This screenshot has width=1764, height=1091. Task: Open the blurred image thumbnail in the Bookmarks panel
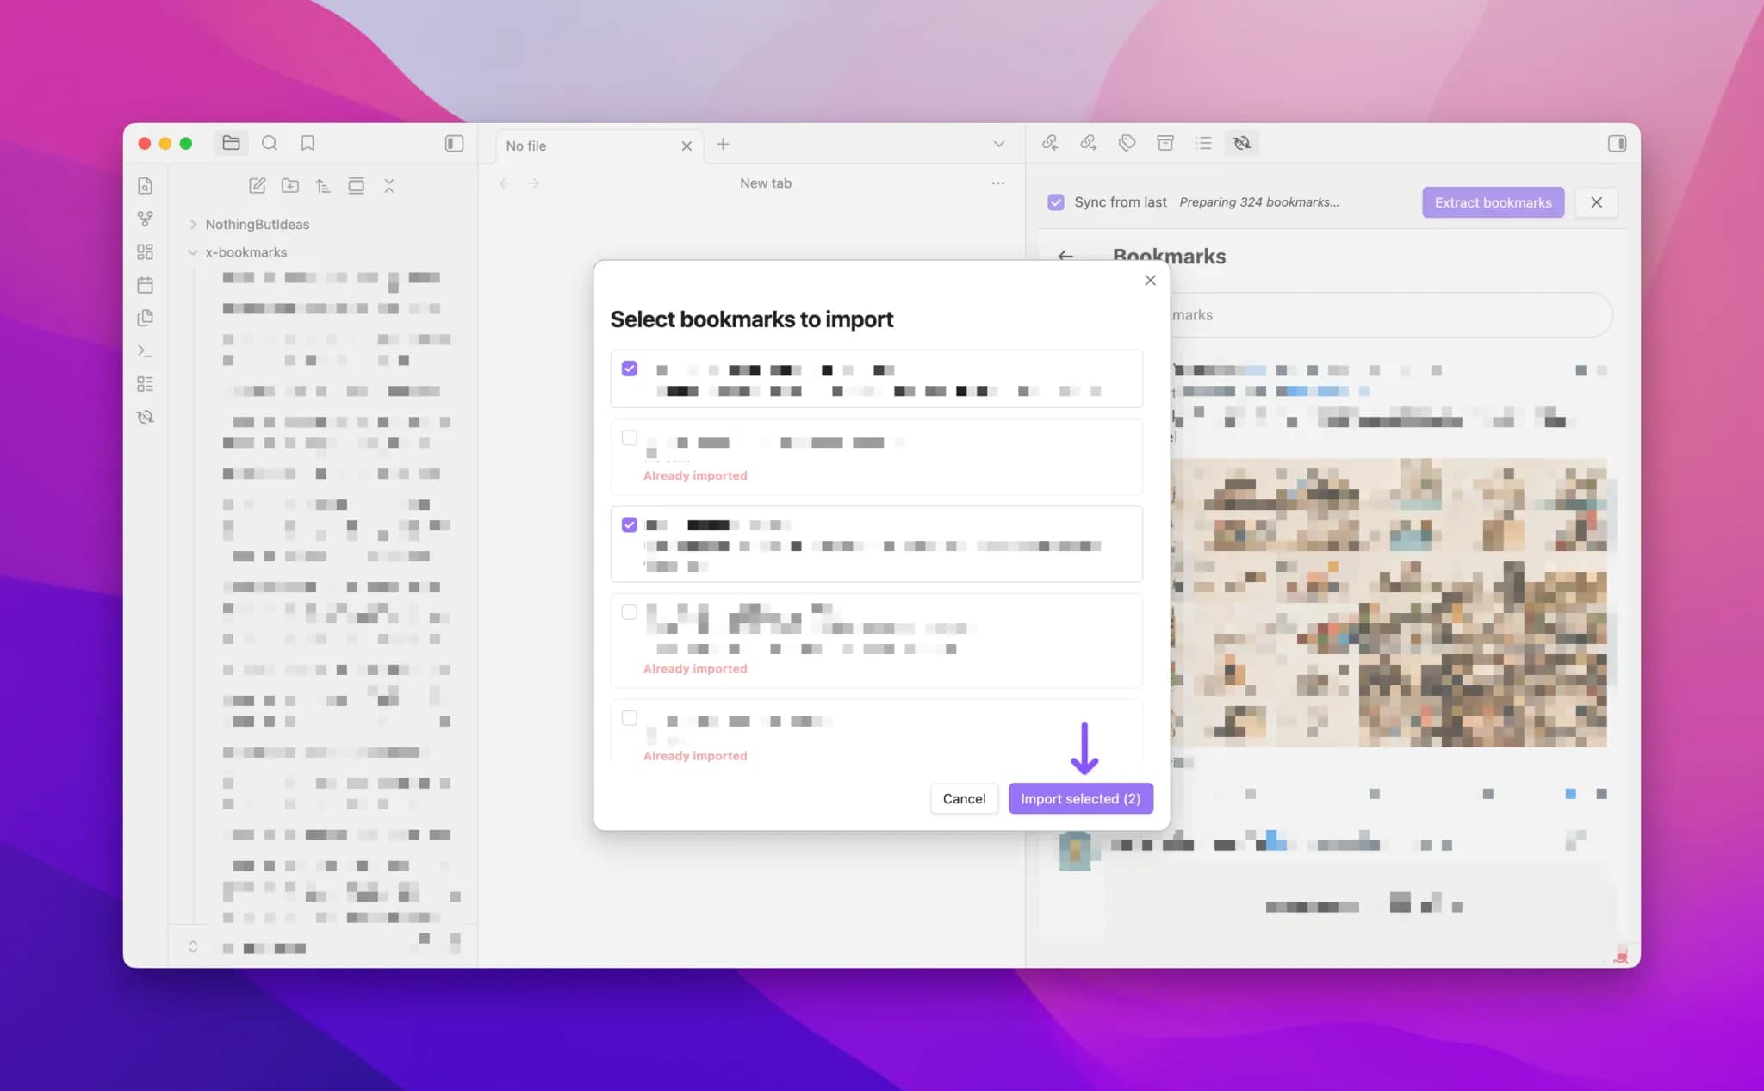coord(1388,603)
